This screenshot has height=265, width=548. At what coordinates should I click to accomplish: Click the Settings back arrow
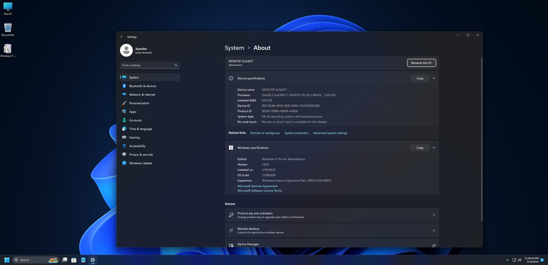click(122, 37)
